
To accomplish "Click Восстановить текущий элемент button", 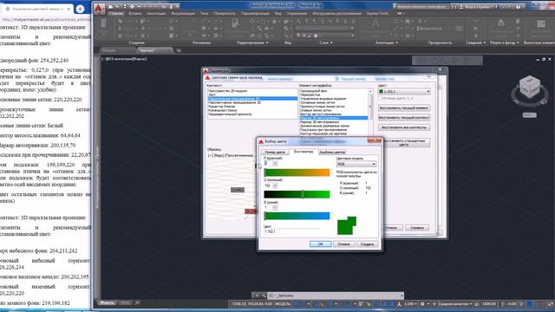I will point(404,107).
